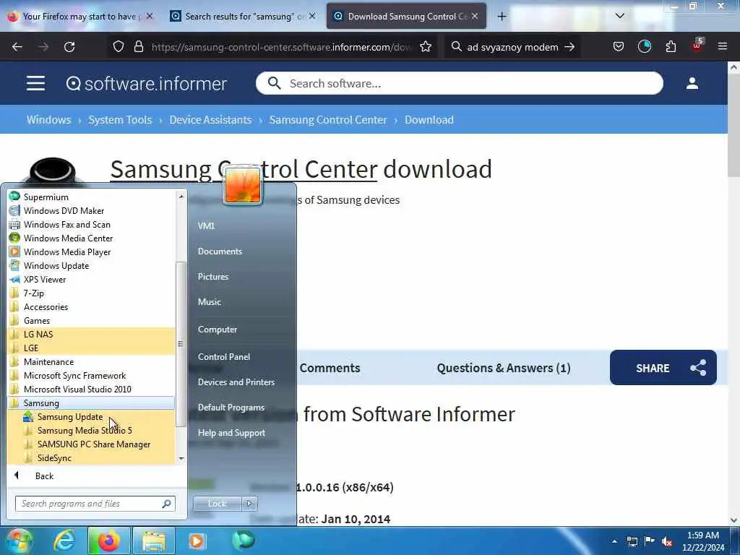Click the software.informer logo
Image resolution: width=740 pixels, height=555 pixels.
point(146,84)
